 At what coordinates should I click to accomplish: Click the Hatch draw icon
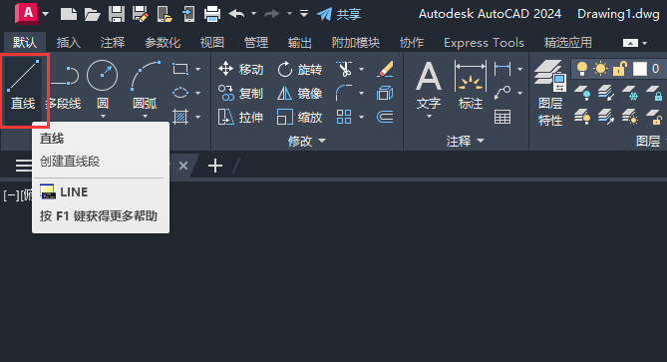tap(180, 117)
